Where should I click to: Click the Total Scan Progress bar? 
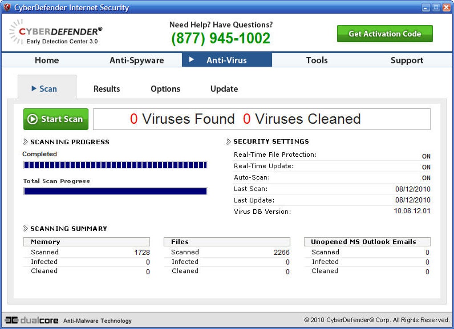(x=115, y=191)
